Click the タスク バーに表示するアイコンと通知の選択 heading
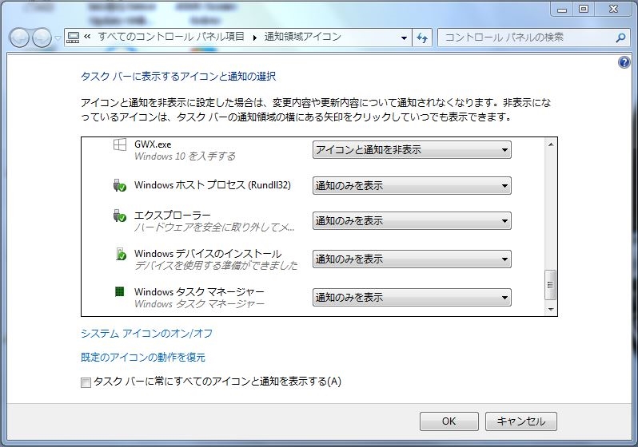 click(178, 77)
